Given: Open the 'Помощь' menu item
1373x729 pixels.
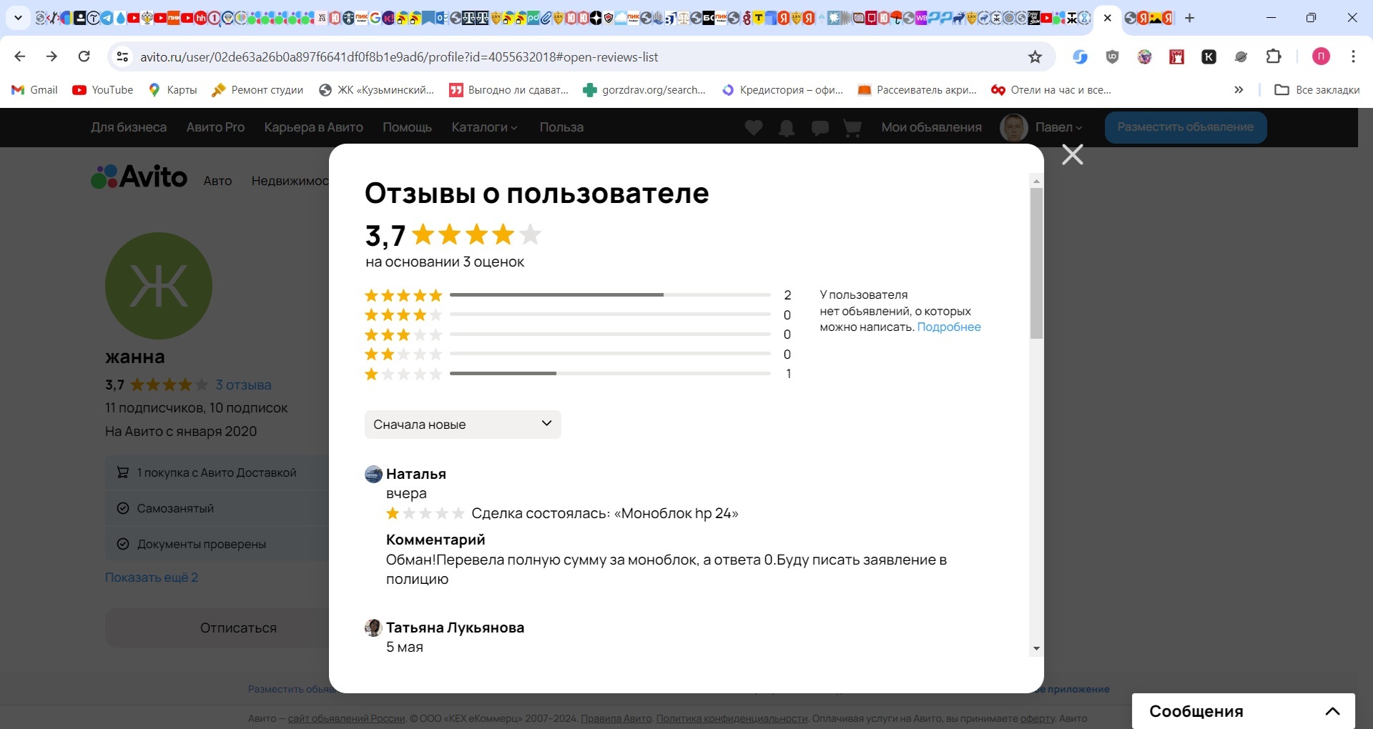Looking at the screenshot, I should click(x=408, y=127).
